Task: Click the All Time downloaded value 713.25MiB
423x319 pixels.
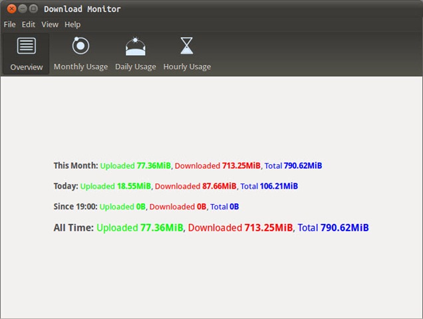Action: point(269,227)
